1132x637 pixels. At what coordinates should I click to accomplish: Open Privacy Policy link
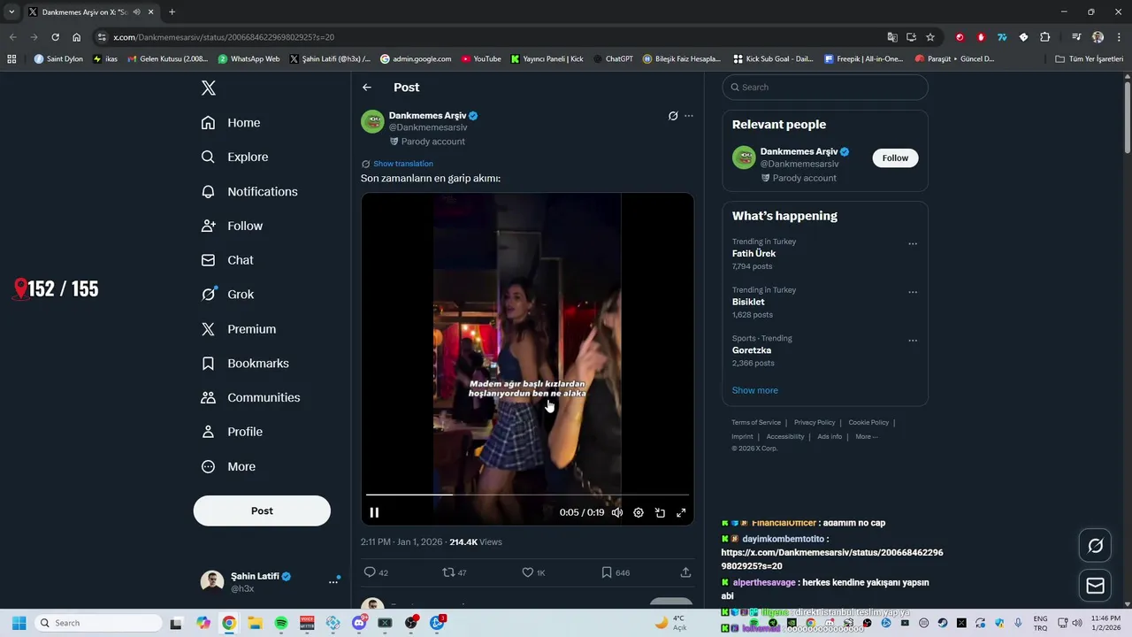point(815,423)
